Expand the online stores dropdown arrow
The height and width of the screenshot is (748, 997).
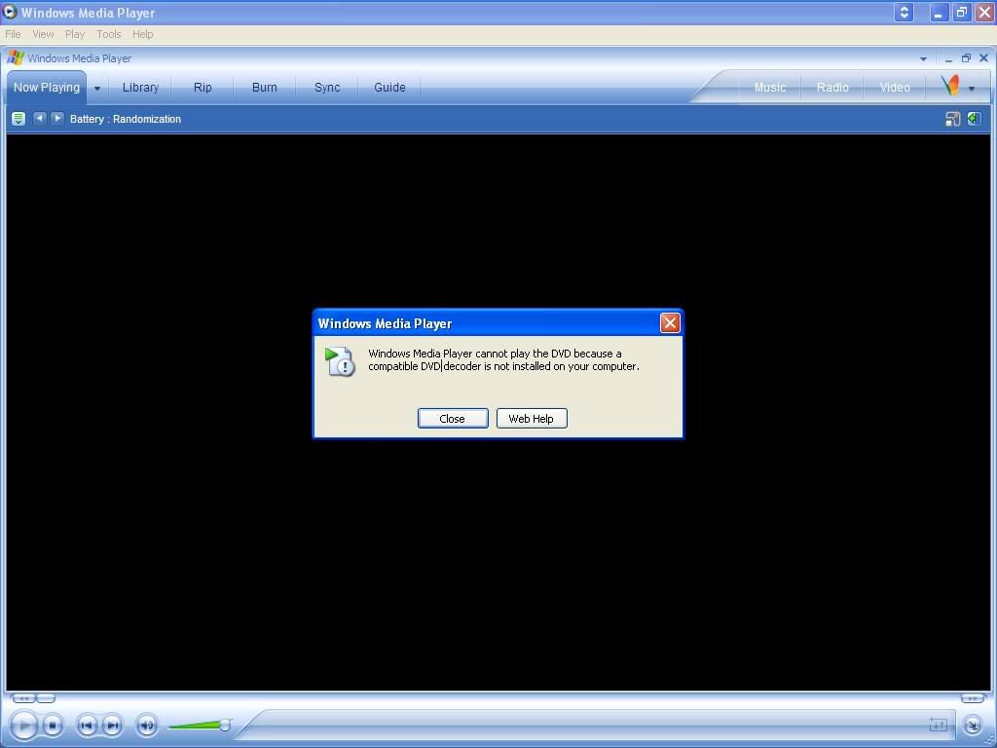(972, 89)
